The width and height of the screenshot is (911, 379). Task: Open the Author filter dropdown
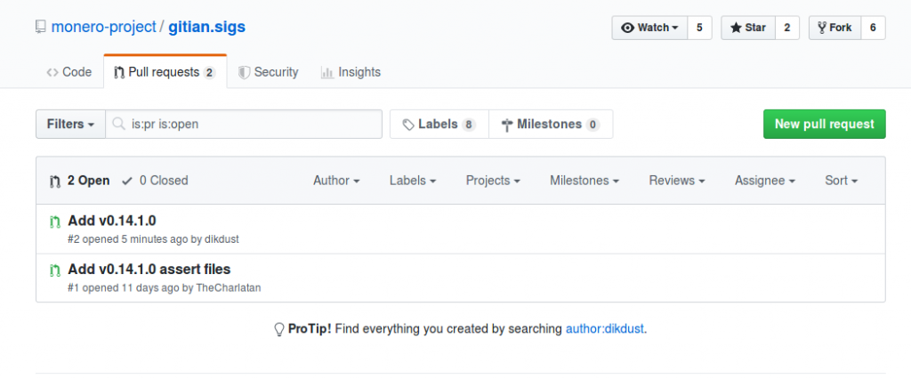336,181
